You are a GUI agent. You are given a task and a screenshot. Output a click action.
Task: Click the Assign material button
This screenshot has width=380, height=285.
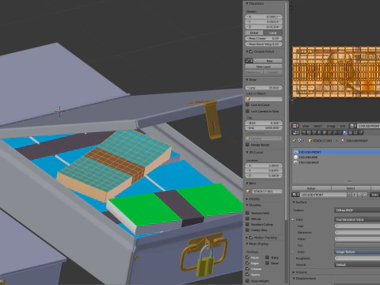311,188
